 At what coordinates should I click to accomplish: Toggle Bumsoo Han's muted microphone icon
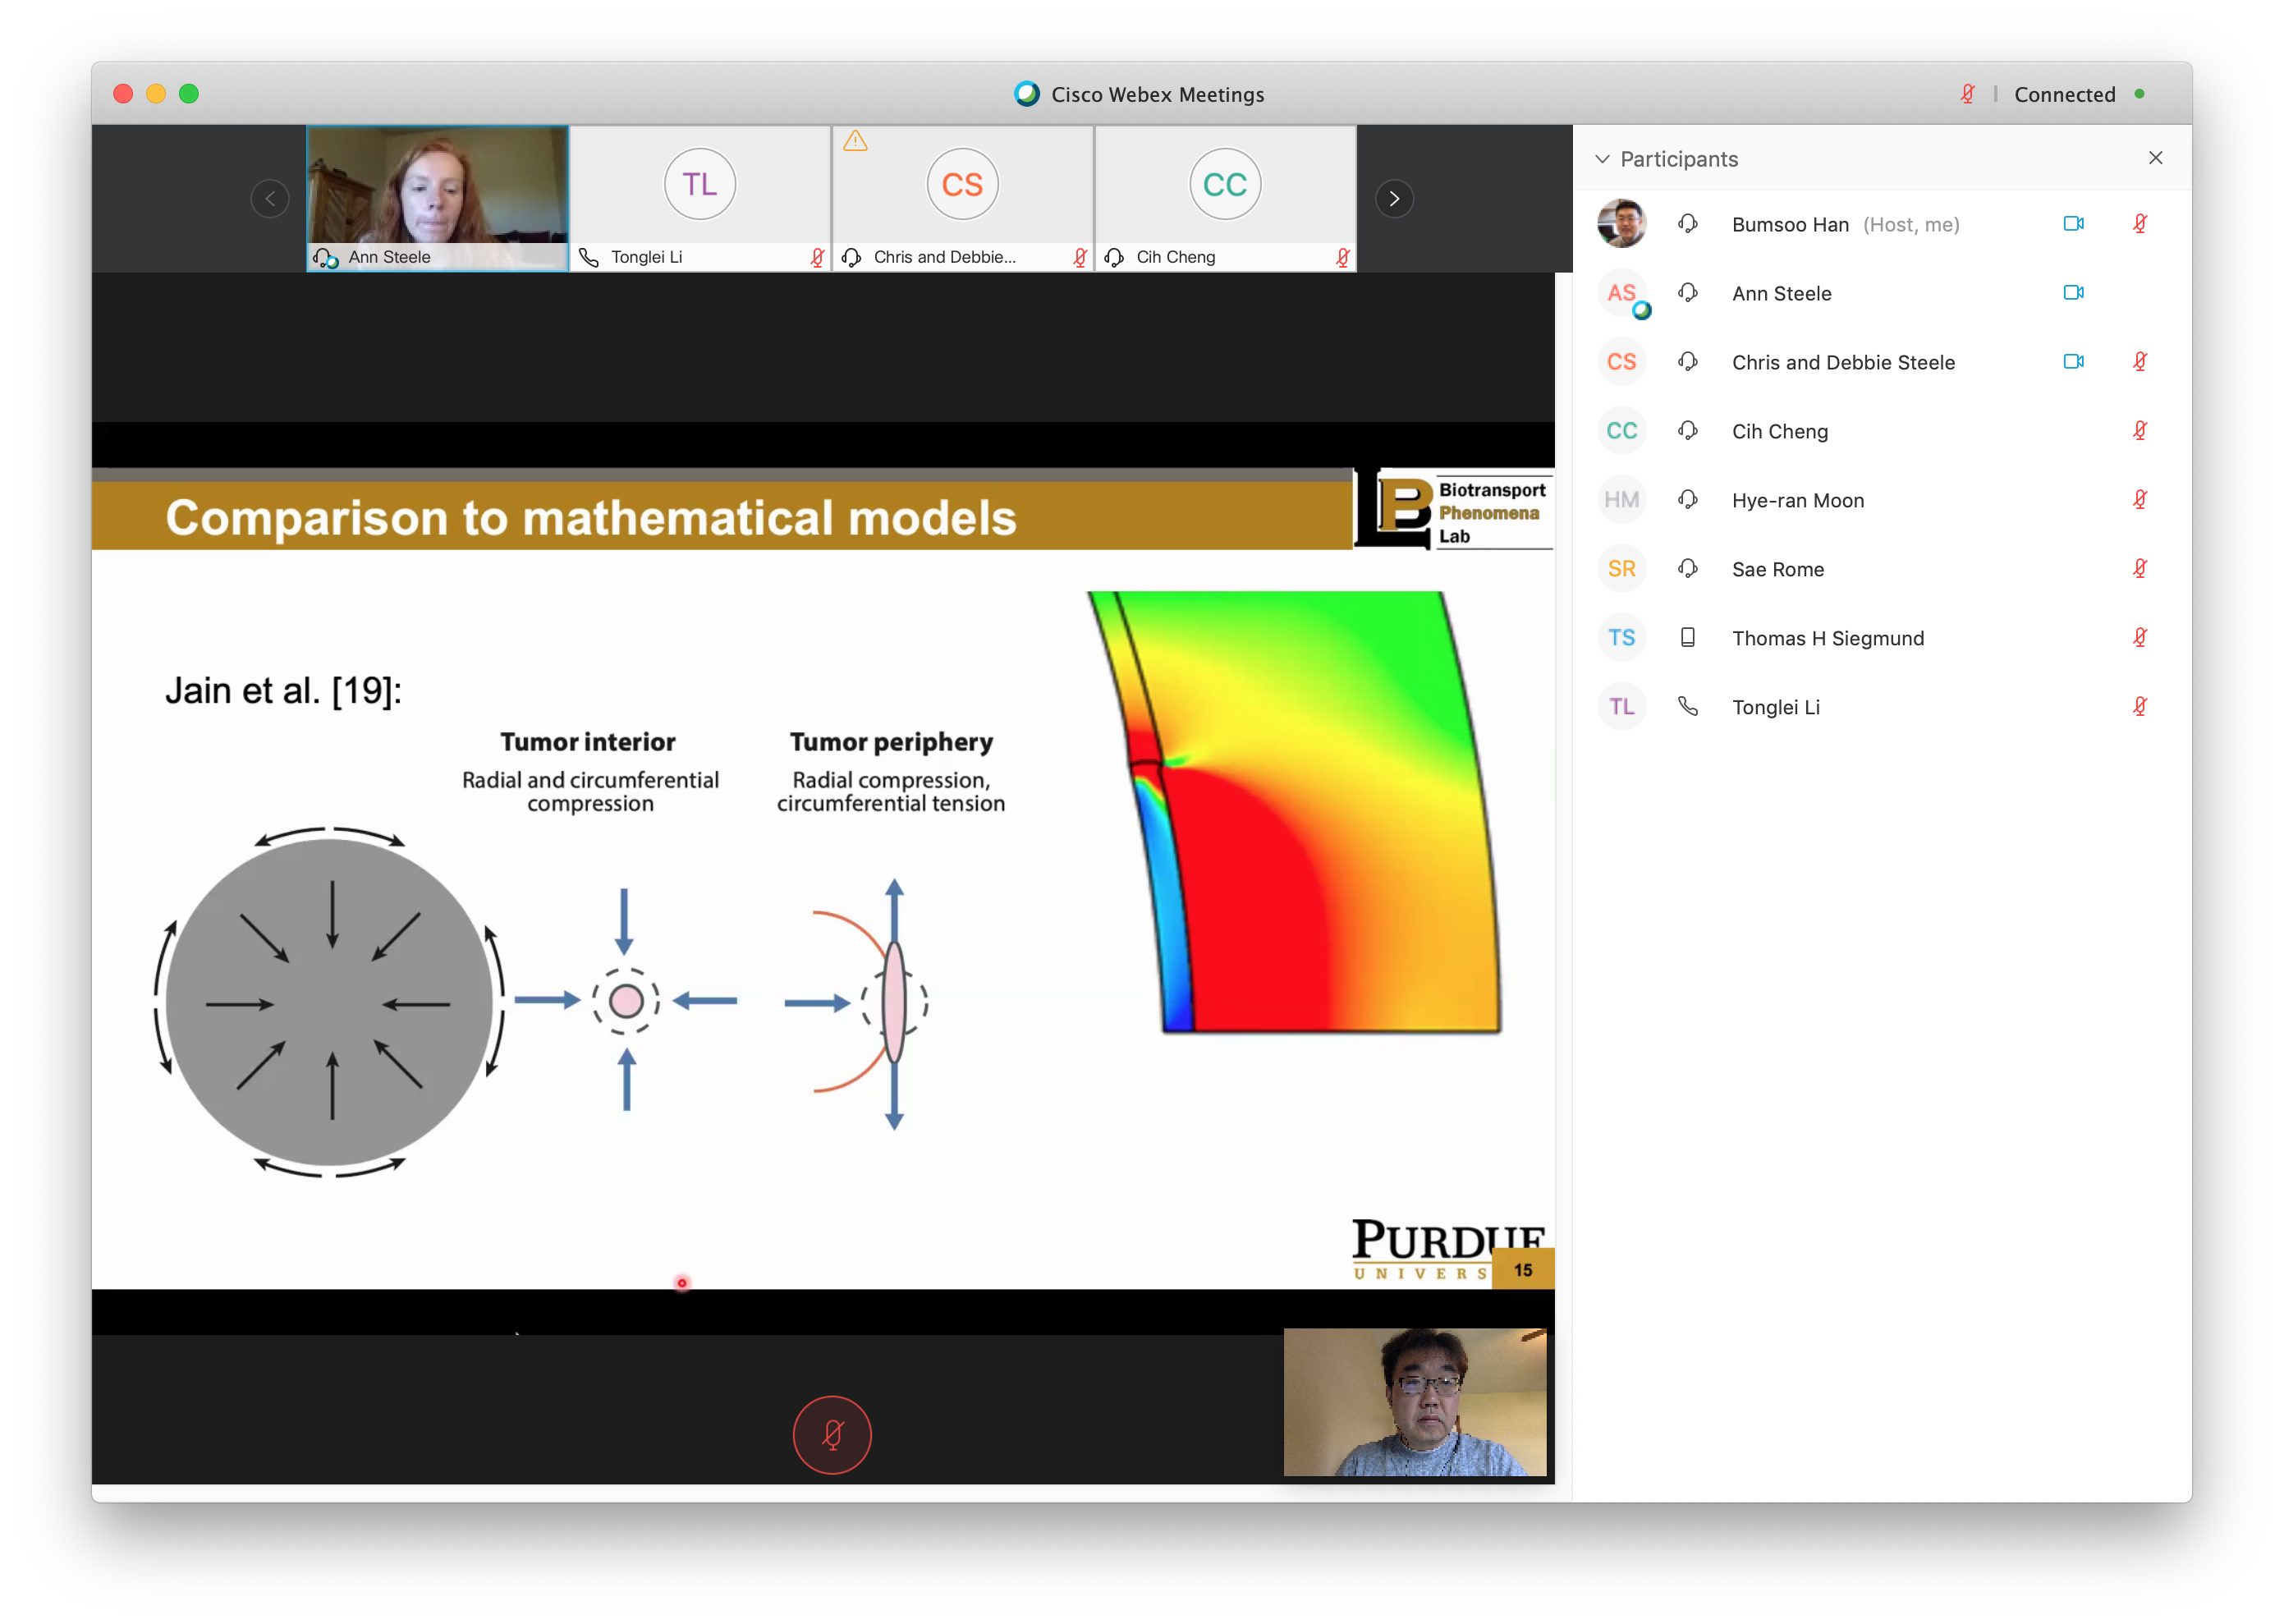2140,224
